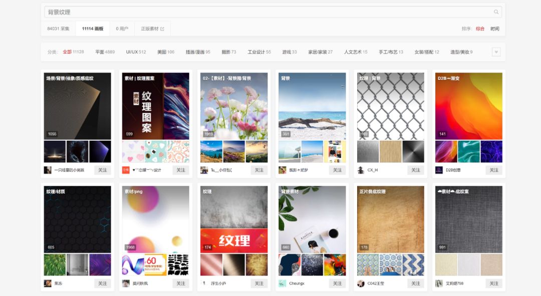
Task: Switch to the 84031 采集 tab
Action: tap(58, 29)
